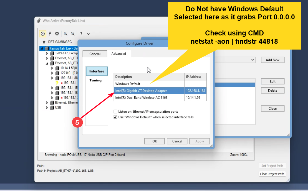This screenshot has width=308, height=191.
Task: Click the Delete button in the driver window
Action: [x=273, y=90]
